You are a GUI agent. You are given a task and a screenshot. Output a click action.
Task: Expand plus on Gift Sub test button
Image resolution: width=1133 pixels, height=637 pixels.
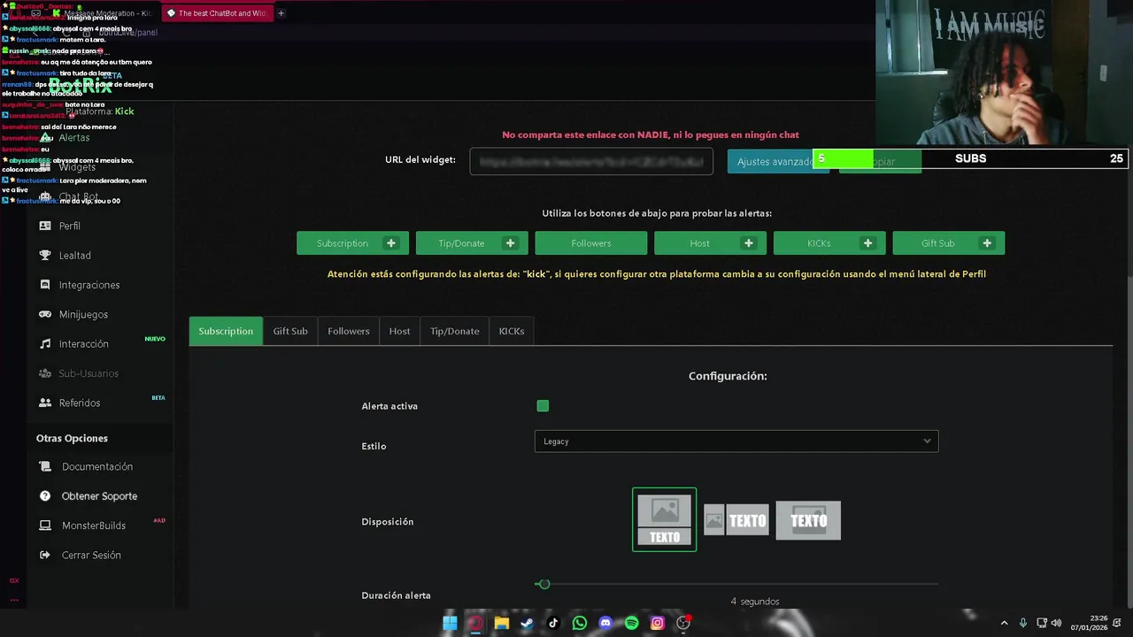[987, 243]
